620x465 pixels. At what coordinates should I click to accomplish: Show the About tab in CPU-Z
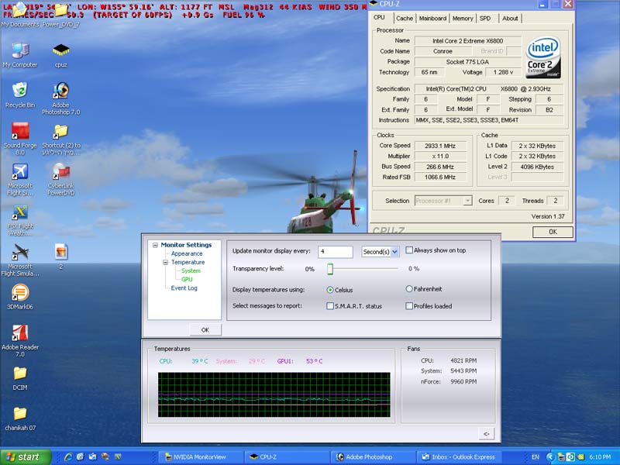pos(510,18)
